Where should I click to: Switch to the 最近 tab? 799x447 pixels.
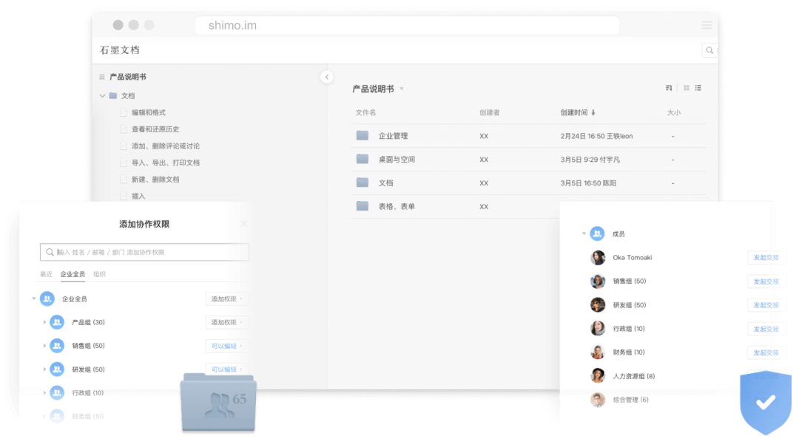(46, 273)
